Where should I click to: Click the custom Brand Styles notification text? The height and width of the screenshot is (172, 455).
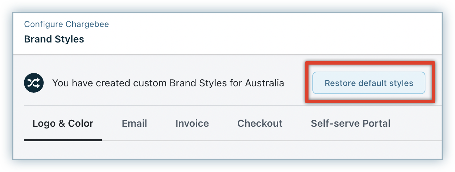pyautogui.click(x=168, y=83)
